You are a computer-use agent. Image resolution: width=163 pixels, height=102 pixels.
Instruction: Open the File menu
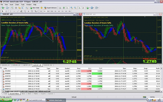pos(2,5)
